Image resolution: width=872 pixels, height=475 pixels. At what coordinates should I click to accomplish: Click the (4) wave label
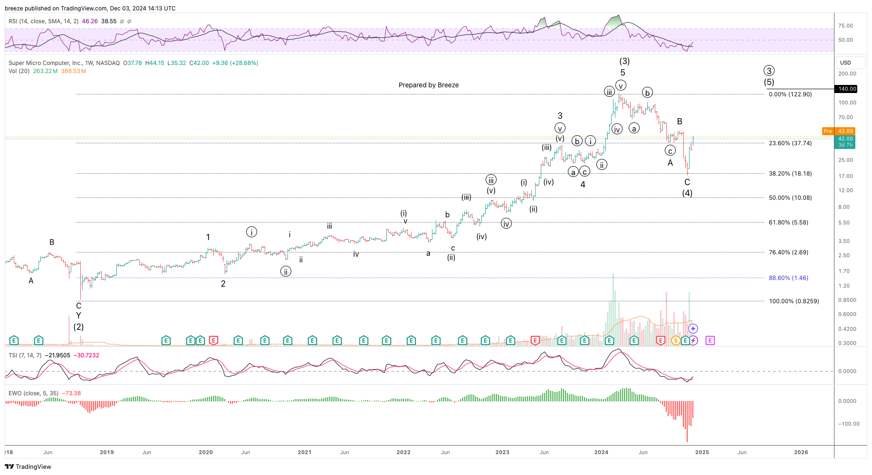click(x=687, y=193)
